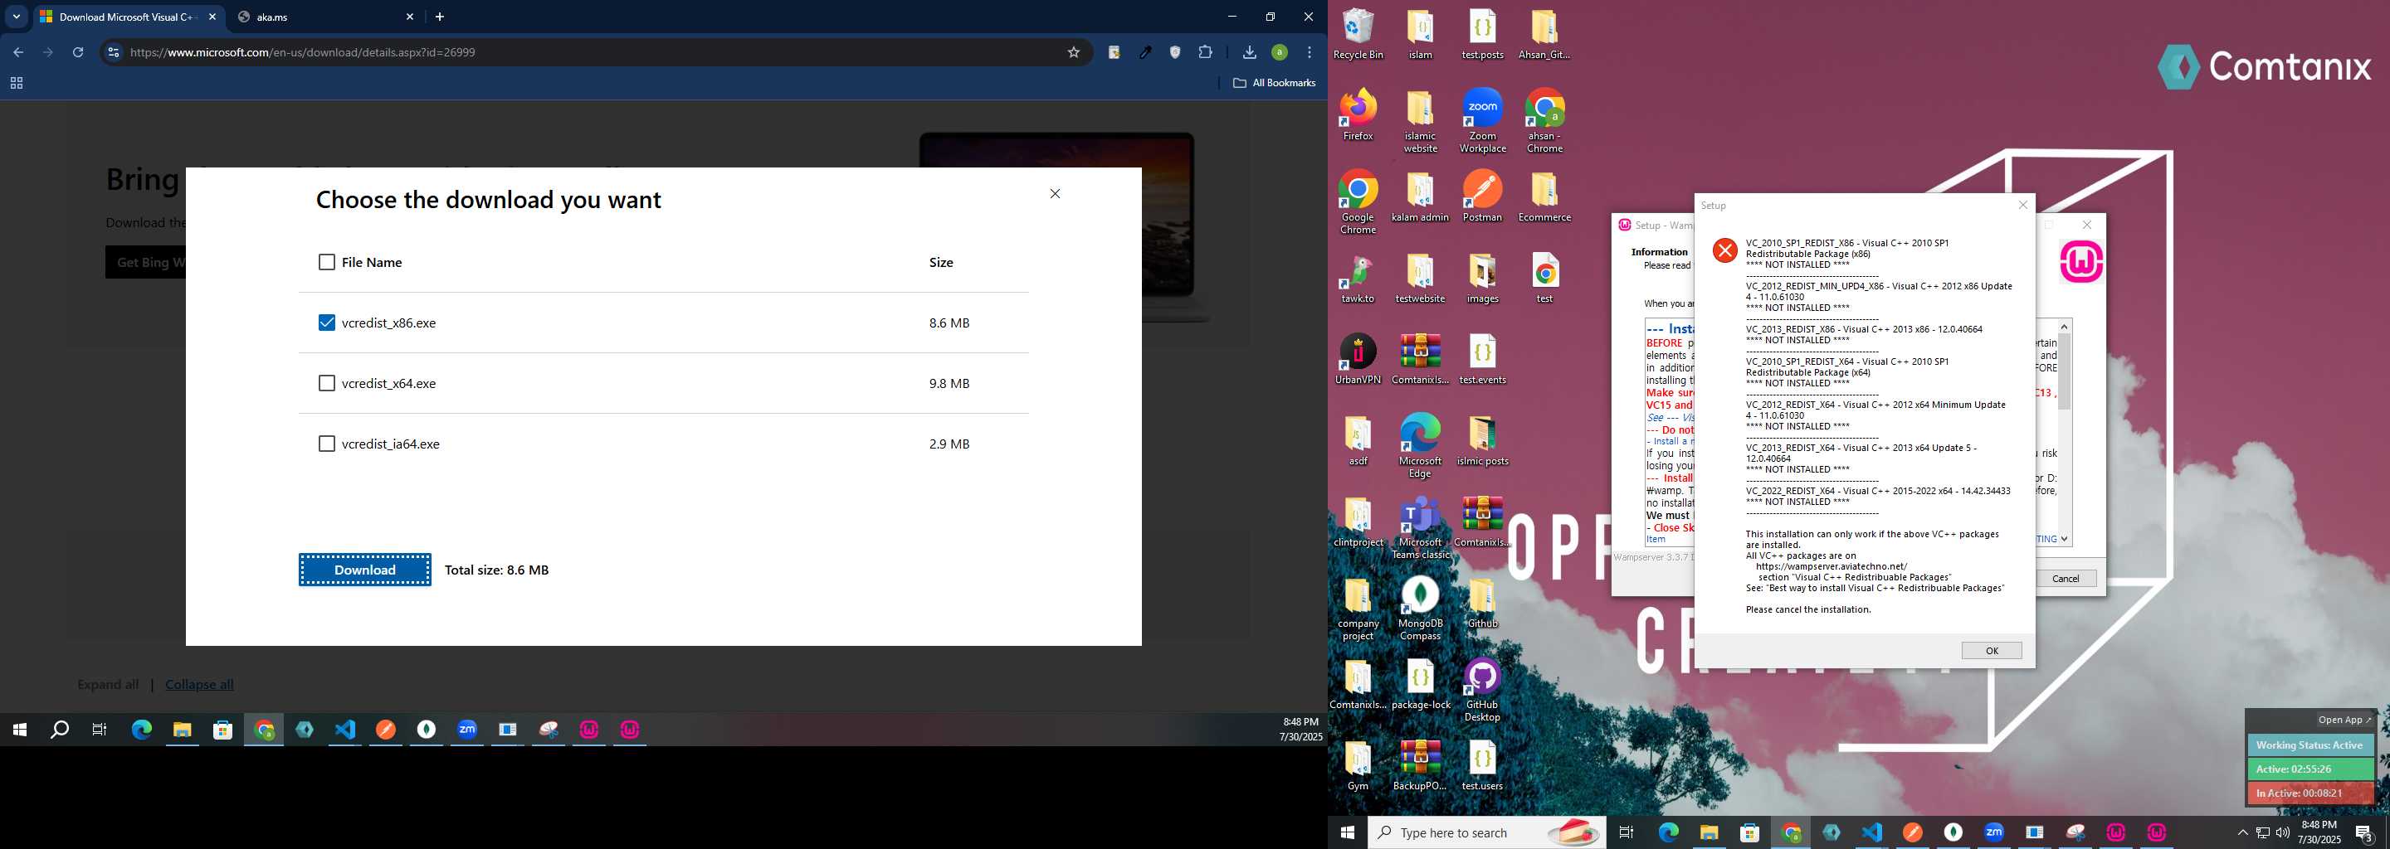The height and width of the screenshot is (849, 2390).
Task: Bookmark this page with the star icon
Action: click(x=1074, y=53)
